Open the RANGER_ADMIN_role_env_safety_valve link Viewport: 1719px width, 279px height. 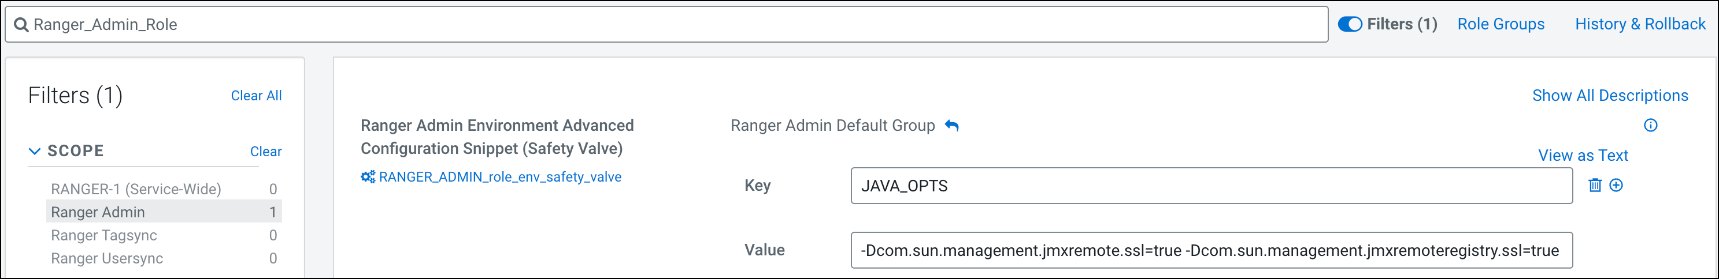pyautogui.click(x=500, y=177)
